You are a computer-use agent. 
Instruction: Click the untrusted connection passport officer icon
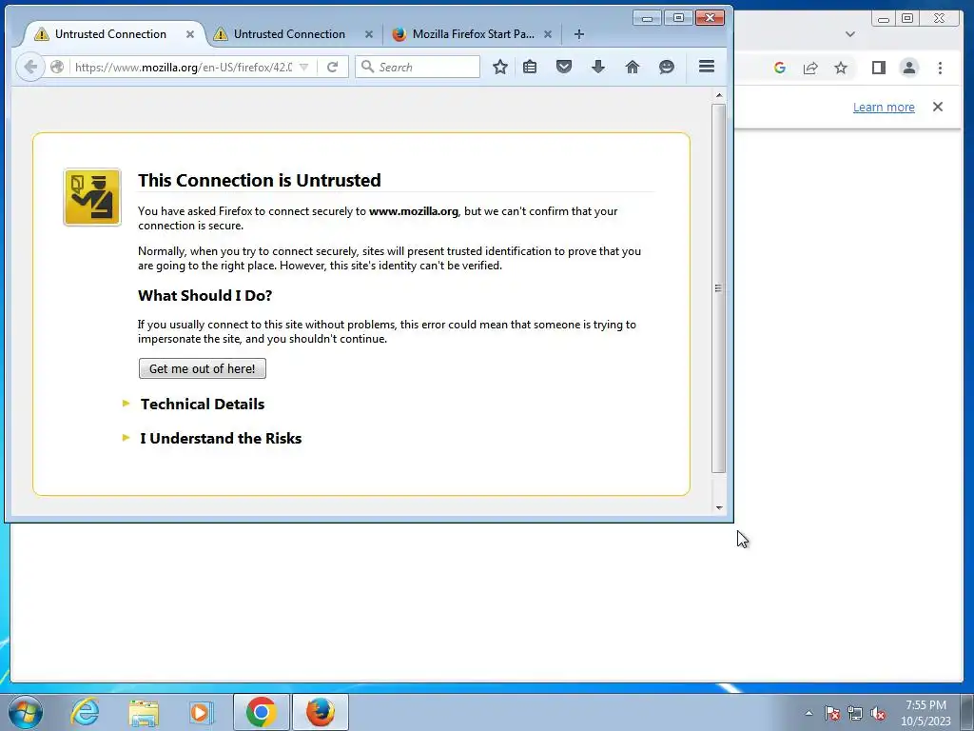coord(92,197)
